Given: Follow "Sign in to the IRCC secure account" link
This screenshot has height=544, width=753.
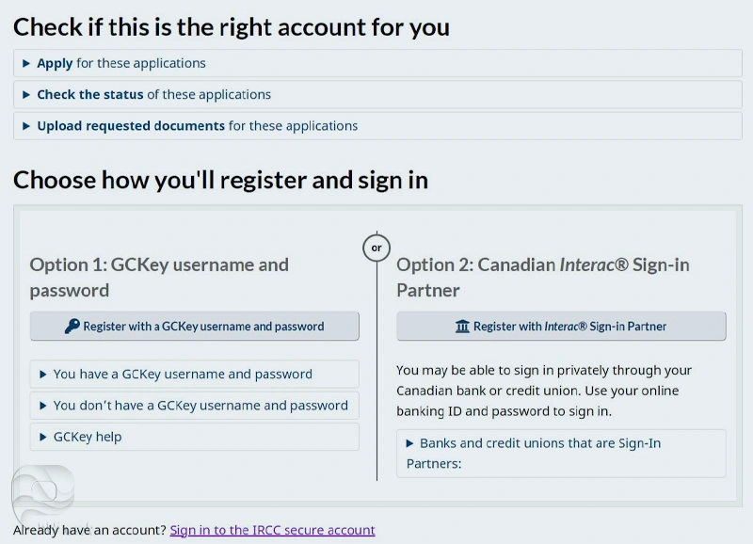Looking at the screenshot, I should [272, 530].
